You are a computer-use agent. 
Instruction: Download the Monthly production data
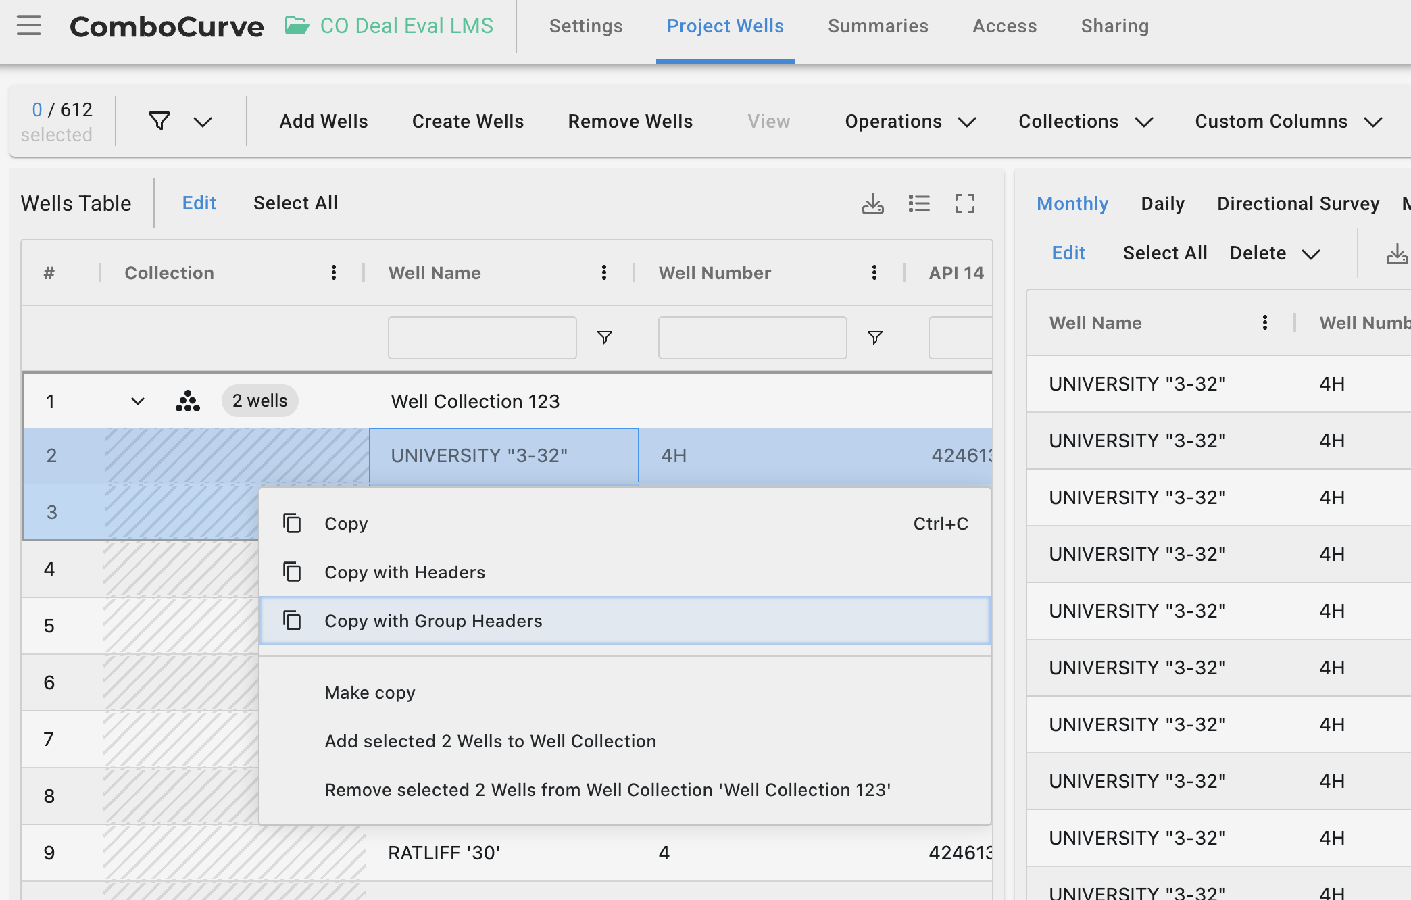(x=1396, y=254)
